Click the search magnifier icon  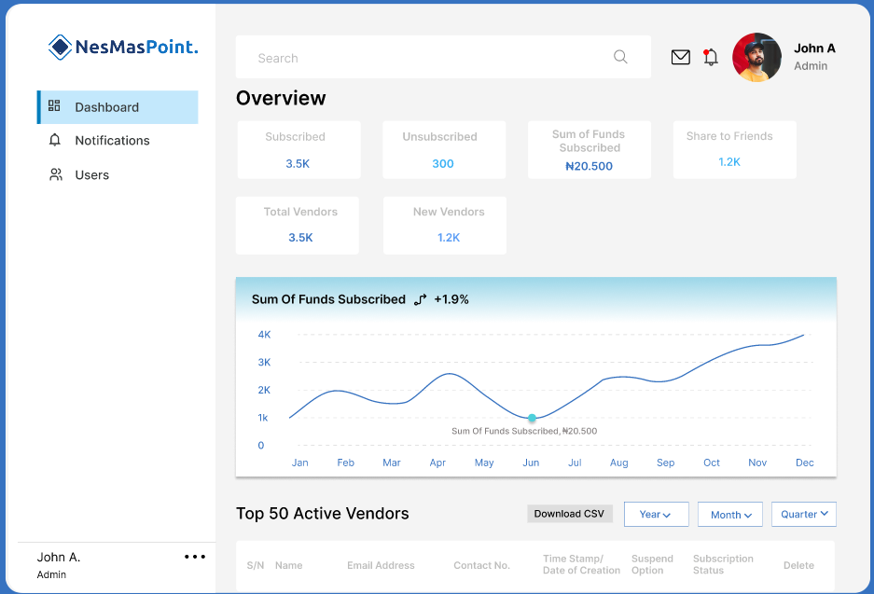click(620, 57)
